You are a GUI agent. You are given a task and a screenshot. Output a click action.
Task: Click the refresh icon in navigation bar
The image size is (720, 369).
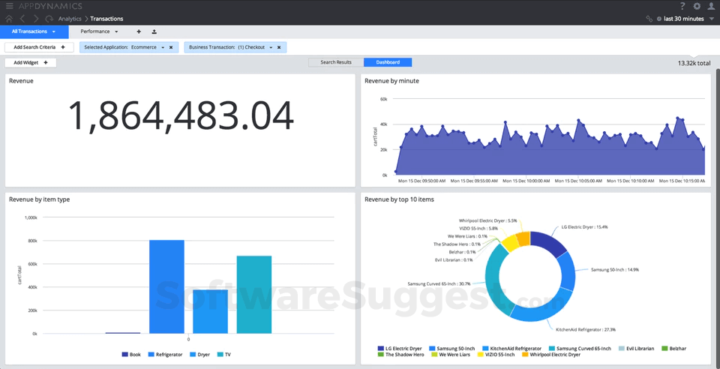49,19
